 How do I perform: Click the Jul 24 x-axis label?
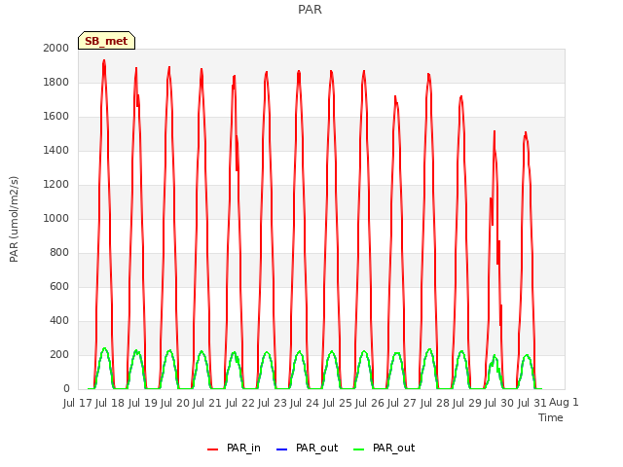click(305, 403)
